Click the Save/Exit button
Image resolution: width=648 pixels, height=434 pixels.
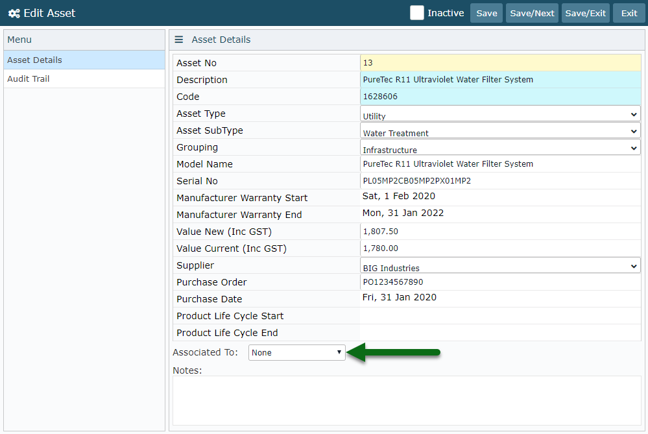click(x=585, y=13)
